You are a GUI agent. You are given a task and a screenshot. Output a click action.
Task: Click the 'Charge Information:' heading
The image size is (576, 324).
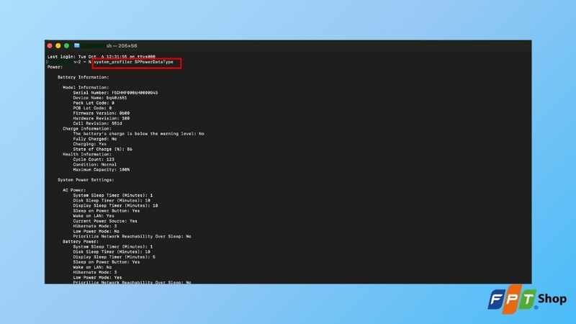tap(87, 129)
